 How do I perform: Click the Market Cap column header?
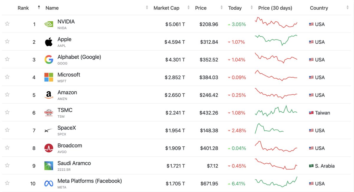[x=166, y=8]
